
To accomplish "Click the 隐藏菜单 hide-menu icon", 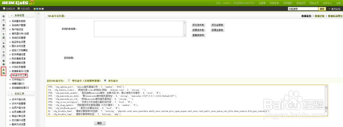I will coord(4,9).
